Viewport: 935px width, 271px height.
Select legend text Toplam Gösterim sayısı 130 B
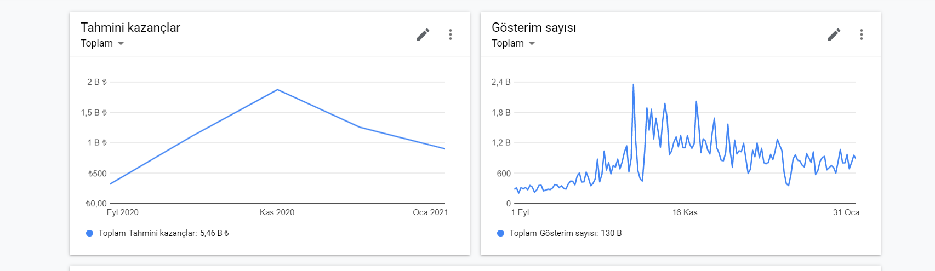click(566, 233)
